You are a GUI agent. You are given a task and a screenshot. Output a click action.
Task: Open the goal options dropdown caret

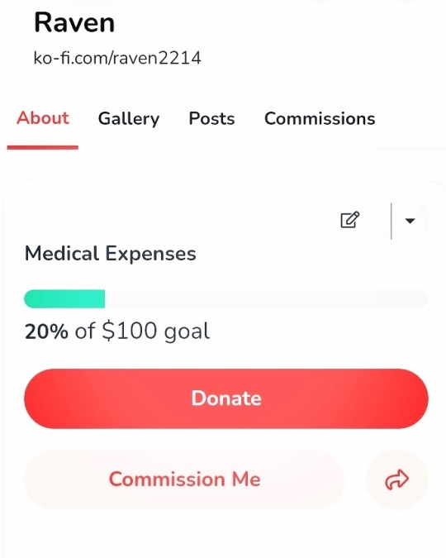click(410, 221)
